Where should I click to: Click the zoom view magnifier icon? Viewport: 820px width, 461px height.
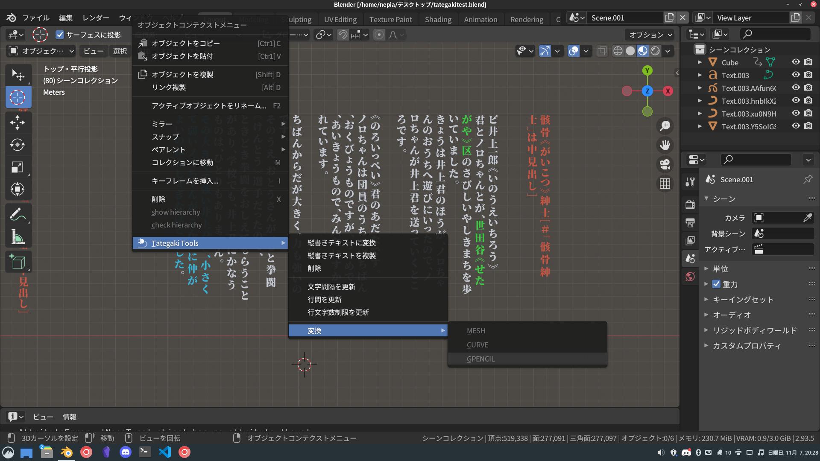point(665,126)
